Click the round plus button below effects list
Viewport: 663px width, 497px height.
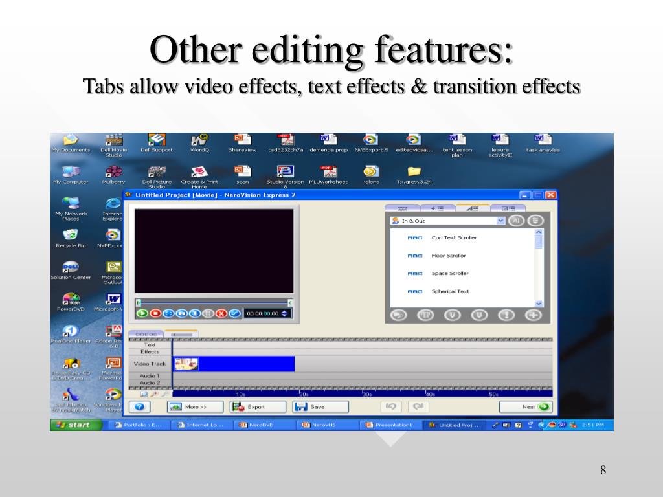pyautogui.click(x=534, y=315)
